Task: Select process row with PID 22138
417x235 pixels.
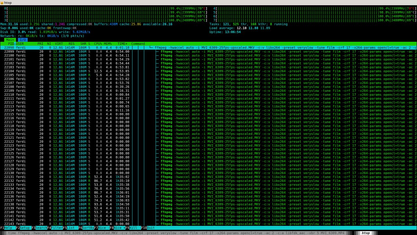Action: (x=208, y=204)
